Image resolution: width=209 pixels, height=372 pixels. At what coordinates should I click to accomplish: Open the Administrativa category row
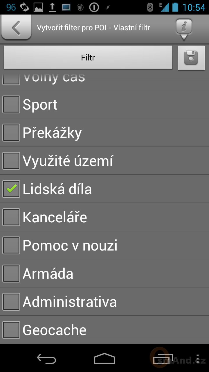click(x=105, y=302)
